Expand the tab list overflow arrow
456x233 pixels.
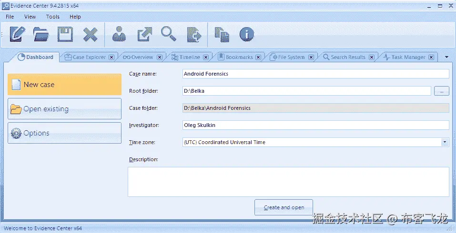point(446,57)
